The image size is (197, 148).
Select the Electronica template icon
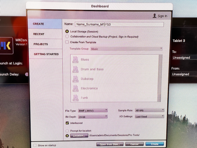pyautogui.click(x=75, y=88)
